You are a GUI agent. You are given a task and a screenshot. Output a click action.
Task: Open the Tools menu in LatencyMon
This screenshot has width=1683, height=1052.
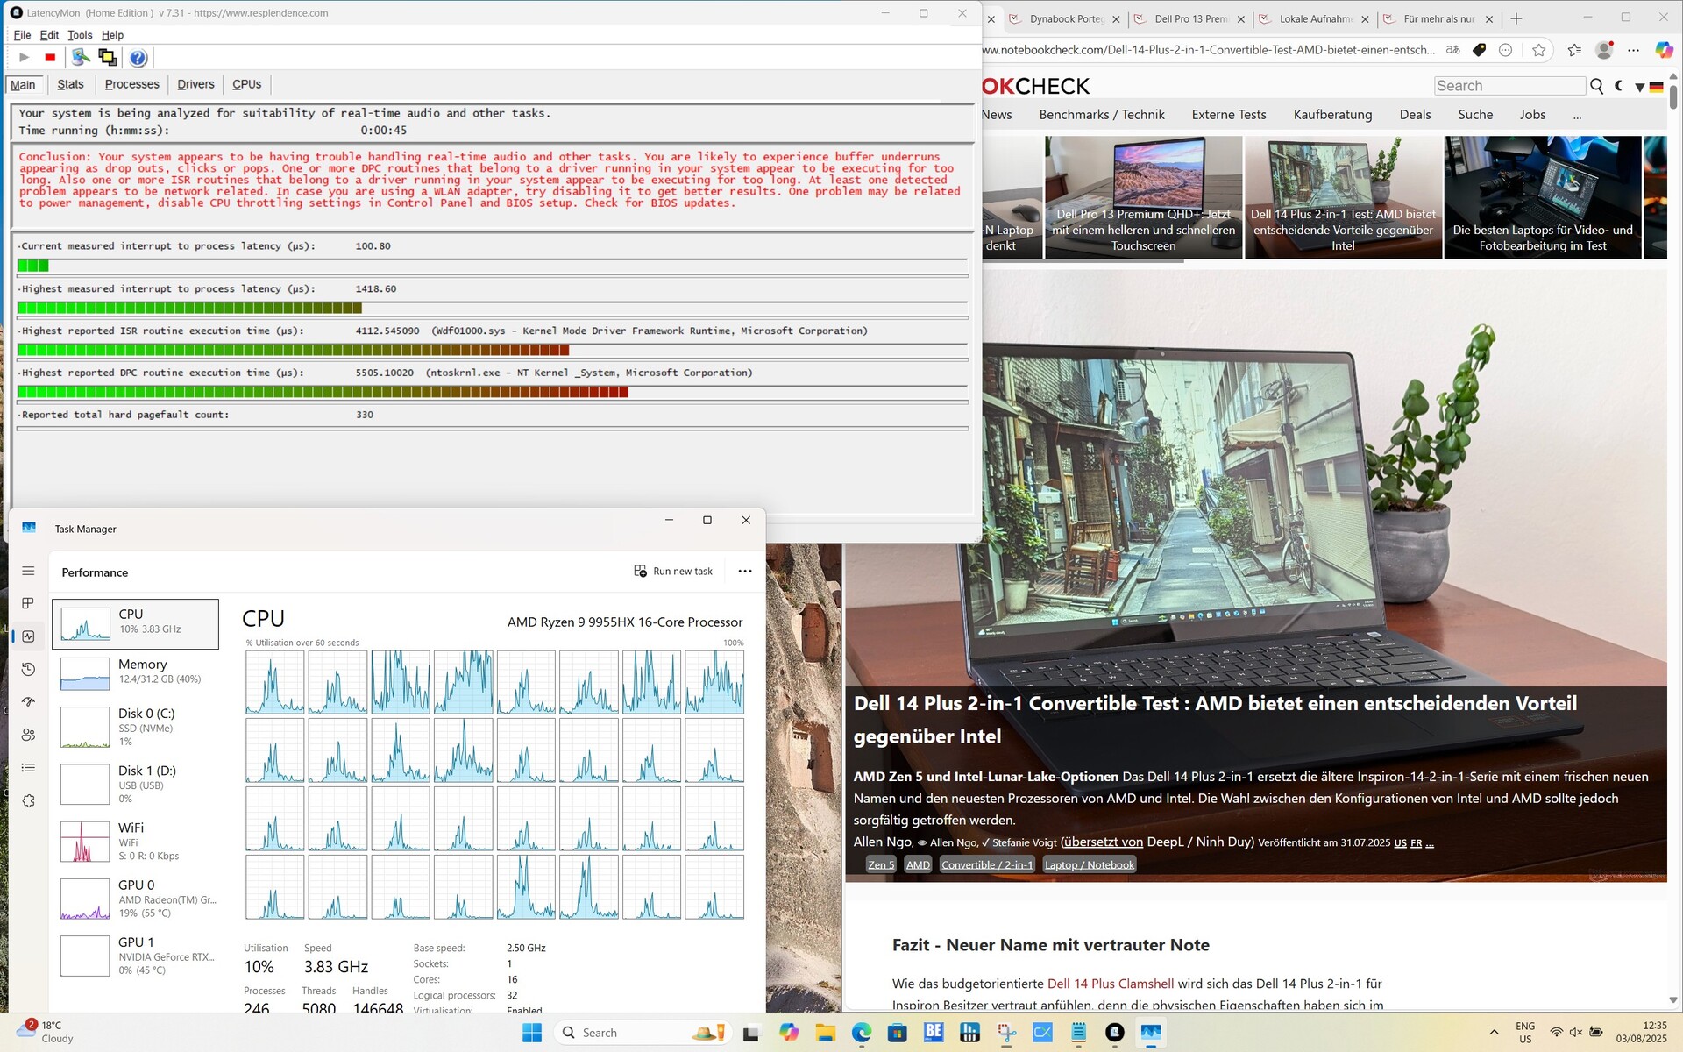pos(80,35)
